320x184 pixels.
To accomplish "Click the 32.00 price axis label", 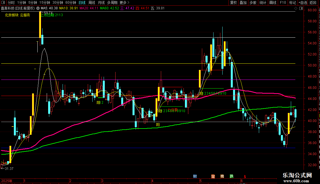I will pos(312,165).
